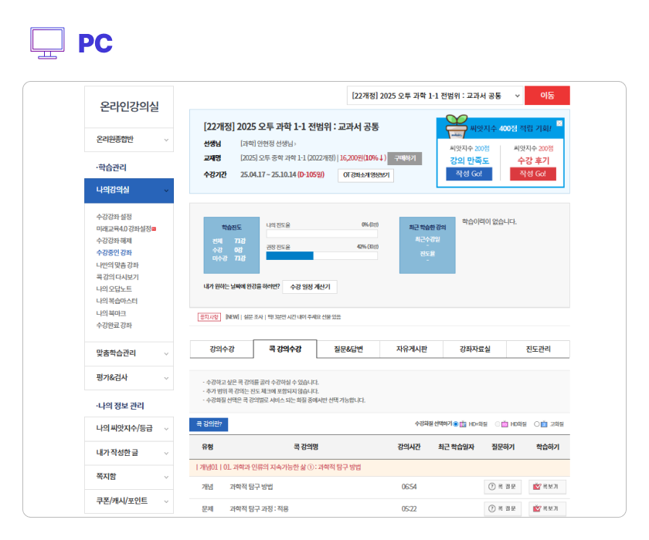649x540 pixels.
Task: Click the 수강 일정 계산기 button
Action: tap(309, 286)
